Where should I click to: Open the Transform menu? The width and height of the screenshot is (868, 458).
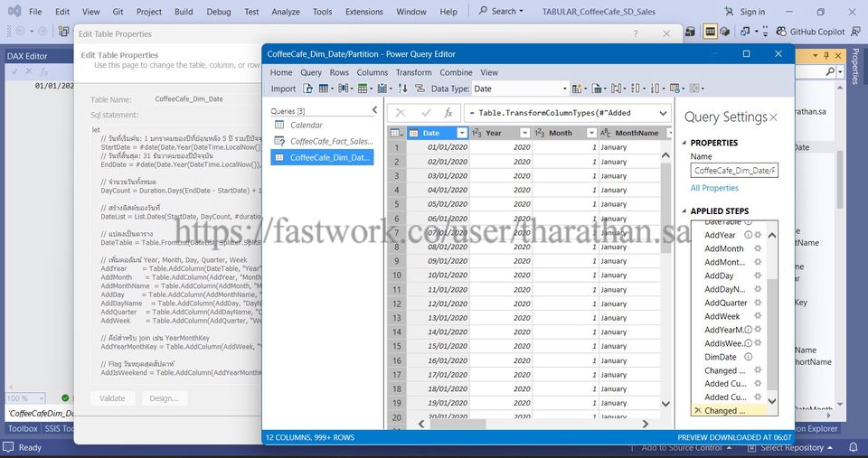(413, 72)
